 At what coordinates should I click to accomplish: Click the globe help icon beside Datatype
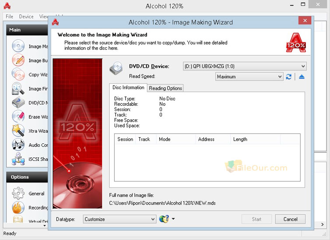click(164, 219)
